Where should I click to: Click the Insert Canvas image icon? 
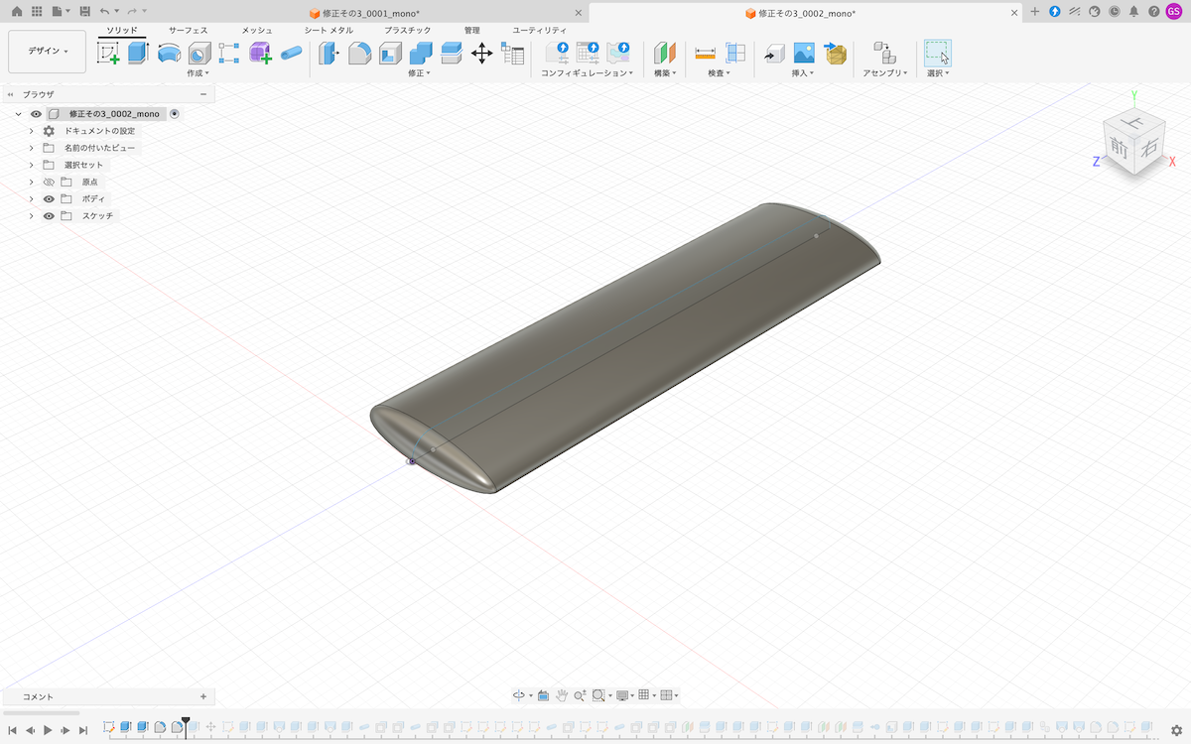coord(804,54)
